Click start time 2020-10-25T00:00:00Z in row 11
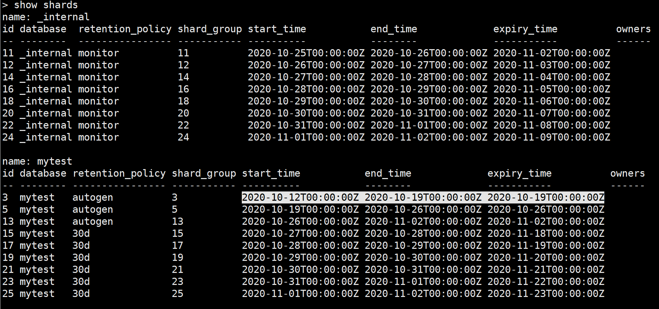This screenshot has width=659, height=309. coord(306,53)
